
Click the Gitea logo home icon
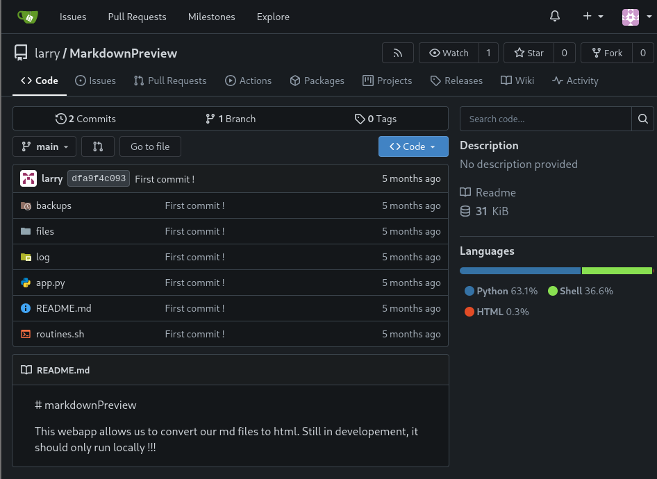28,16
